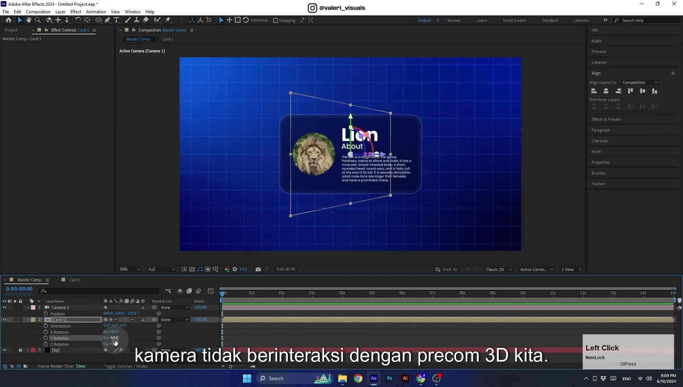Toggle Y Rotation stopwatch keyframing
The height and width of the screenshot is (387, 683).
click(x=46, y=338)
